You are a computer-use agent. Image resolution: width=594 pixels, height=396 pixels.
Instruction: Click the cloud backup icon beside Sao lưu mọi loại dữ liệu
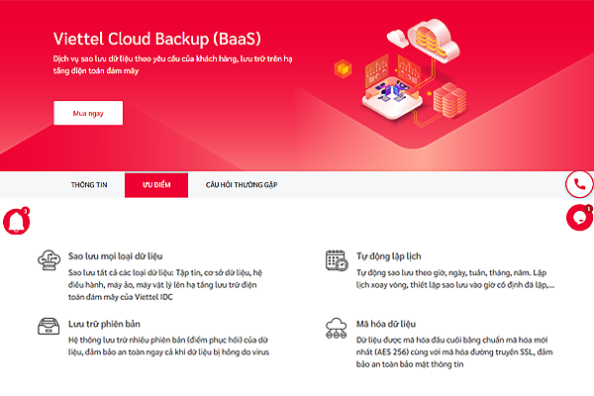[x=49, y=260]
